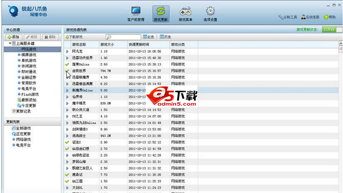Click green checkmark beside 蓬莱Online
This screenshot has height=193, width=343.
(67, 64)
